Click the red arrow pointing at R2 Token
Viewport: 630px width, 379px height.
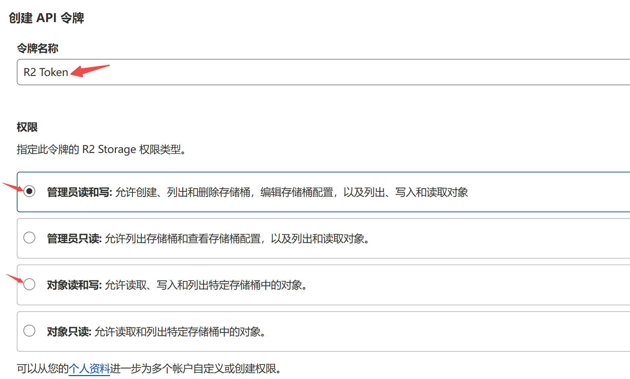pos(90,70)
